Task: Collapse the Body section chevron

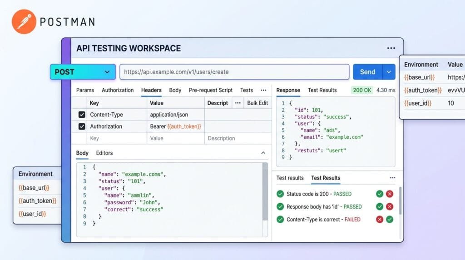Action: tap(263, 153)
